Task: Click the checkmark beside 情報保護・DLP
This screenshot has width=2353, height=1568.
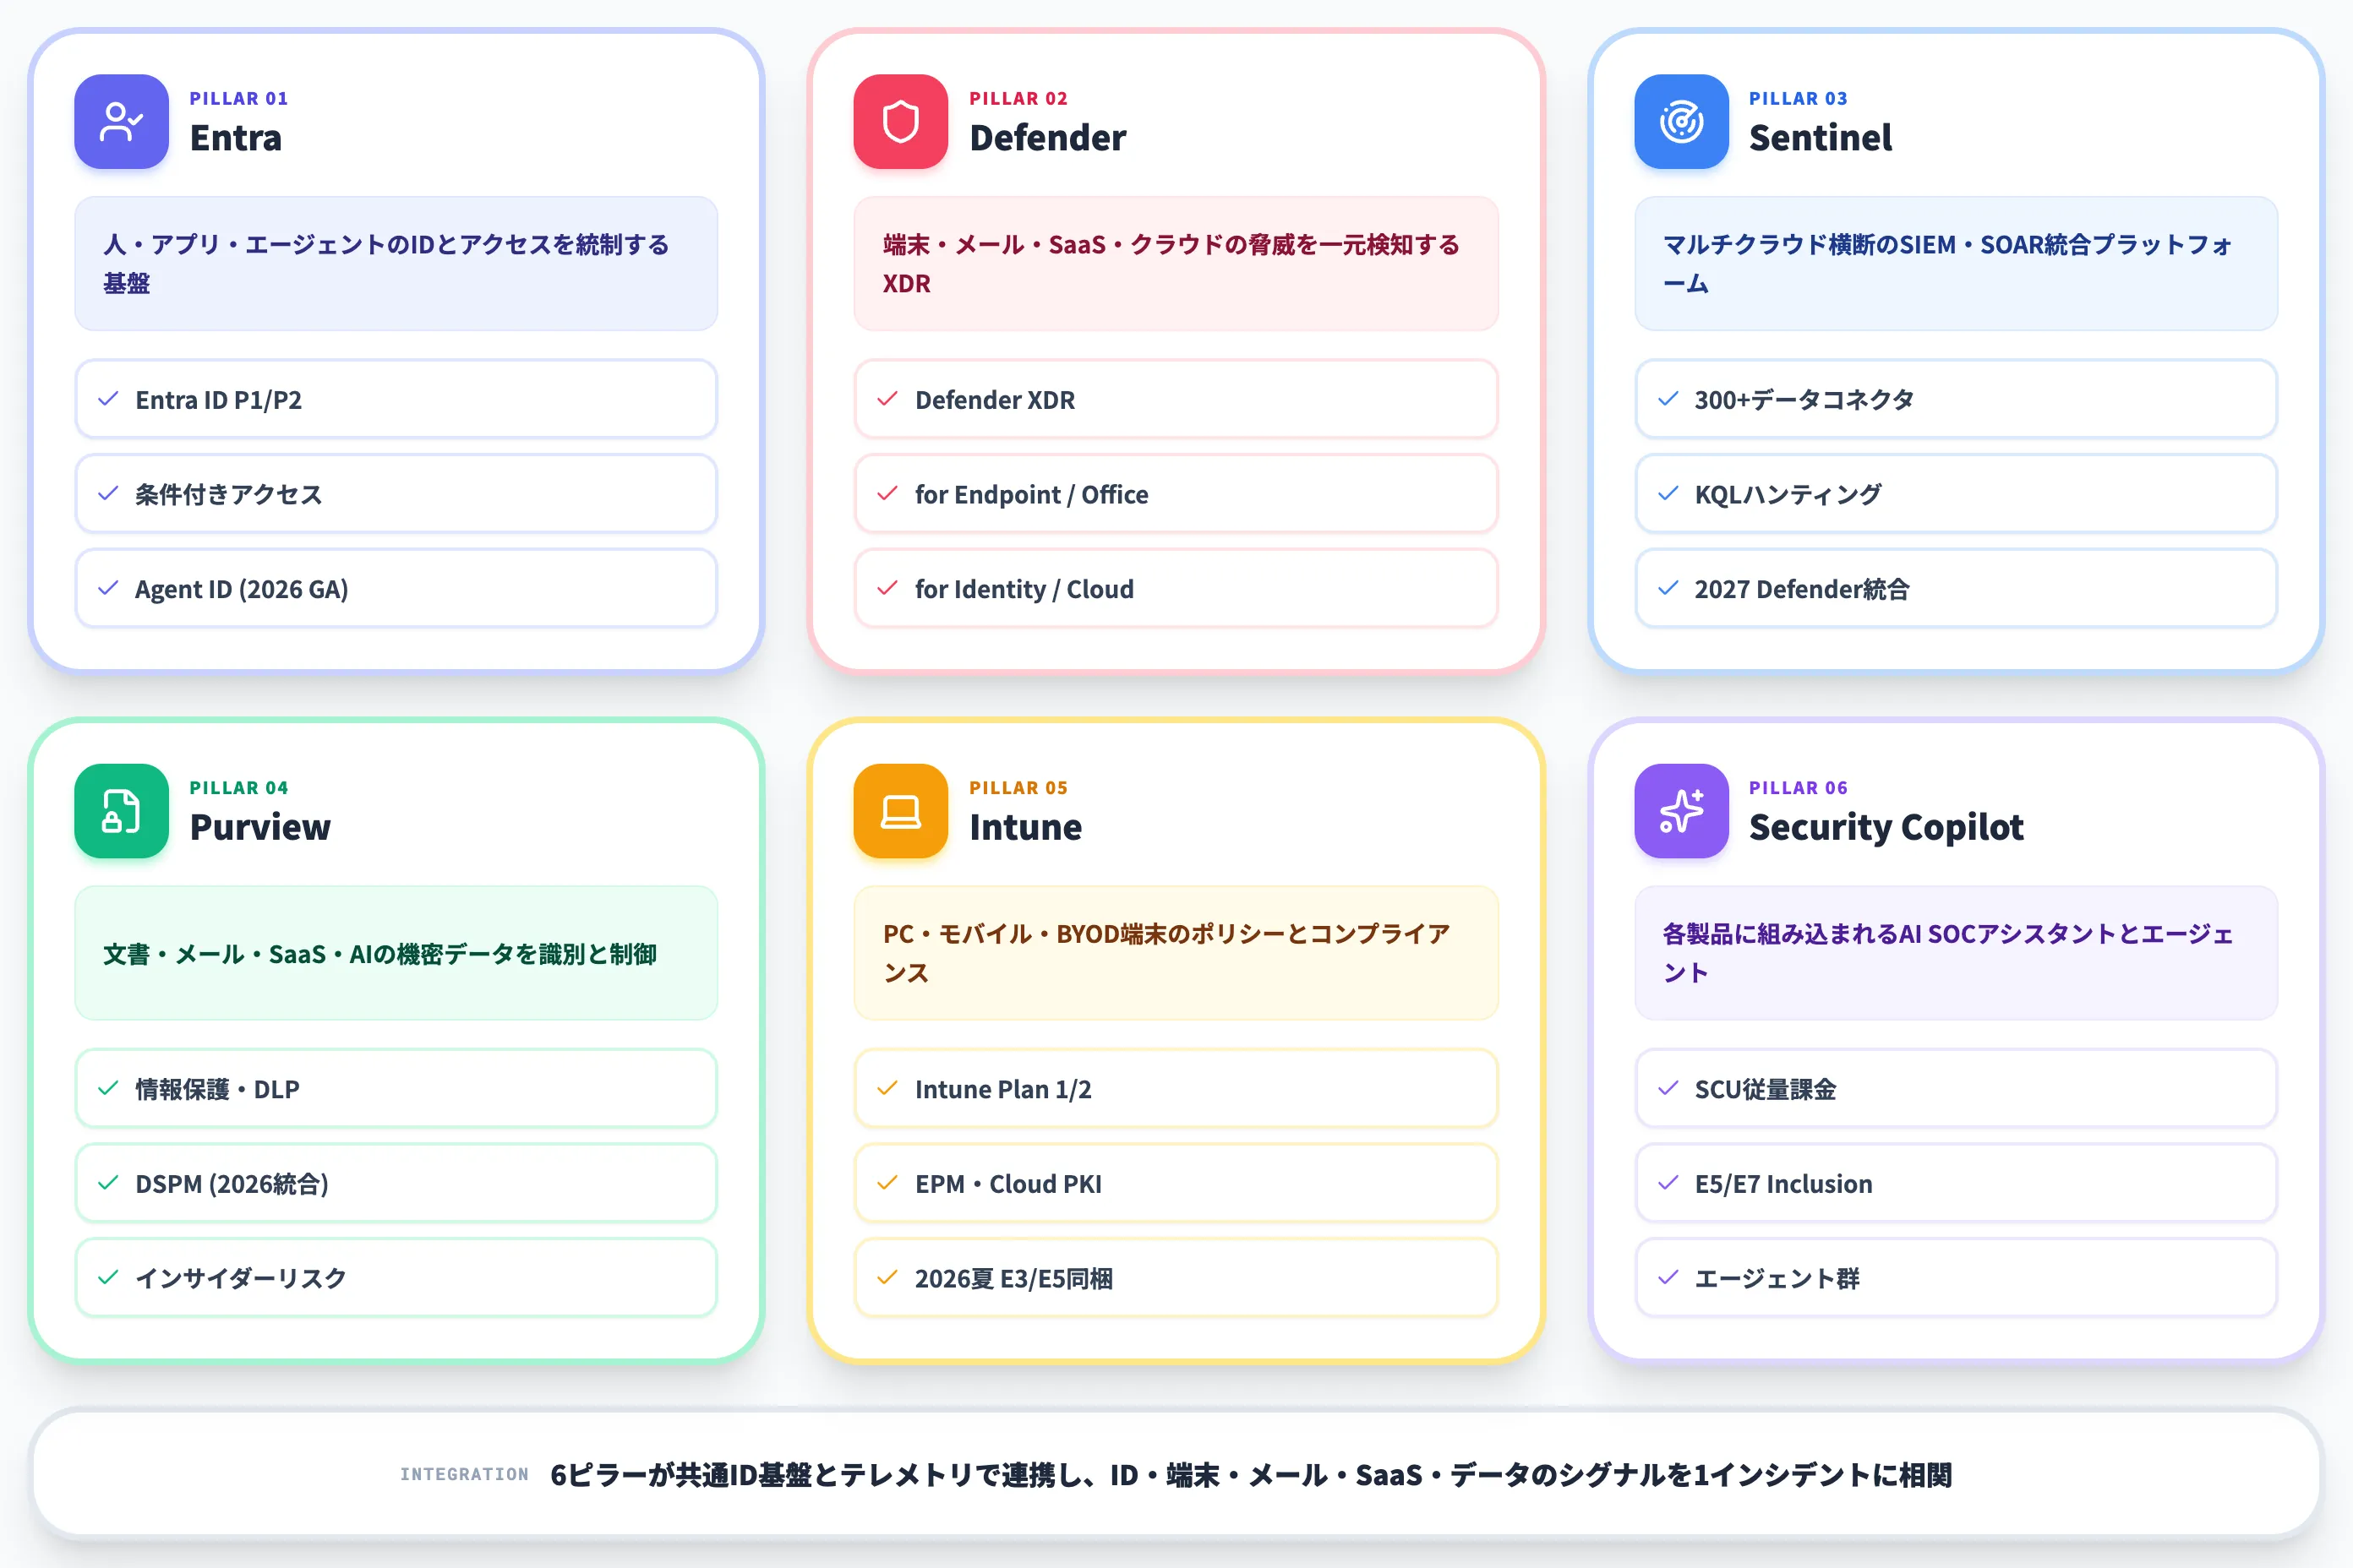Action: 108,1088
